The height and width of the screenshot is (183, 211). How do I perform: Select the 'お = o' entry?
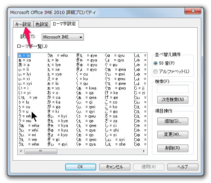click(53, 93)
